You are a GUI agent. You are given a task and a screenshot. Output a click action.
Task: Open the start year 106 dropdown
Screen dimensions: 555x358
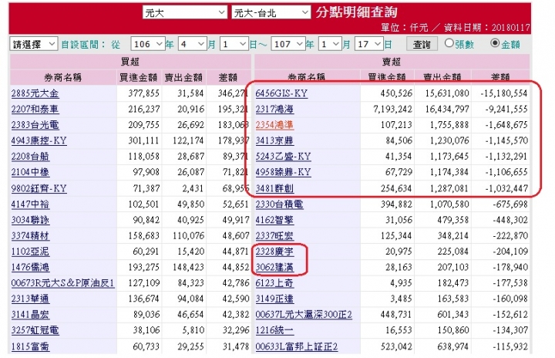pos(148,44)
